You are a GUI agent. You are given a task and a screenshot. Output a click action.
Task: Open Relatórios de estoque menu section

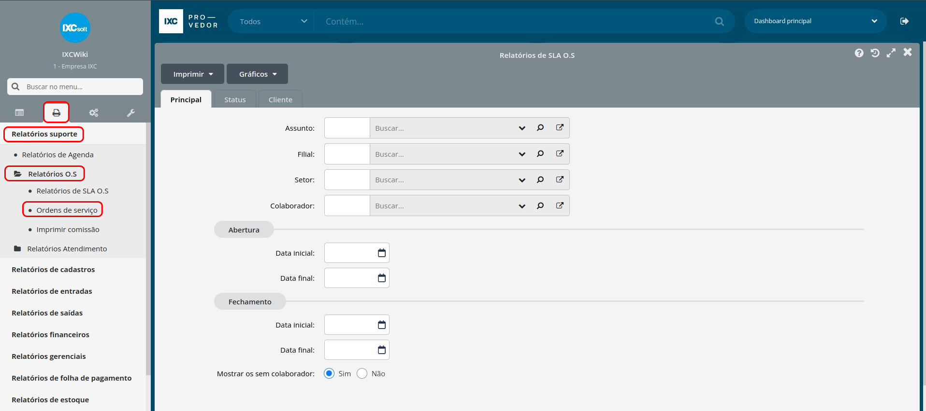click(x=50, y=399)
